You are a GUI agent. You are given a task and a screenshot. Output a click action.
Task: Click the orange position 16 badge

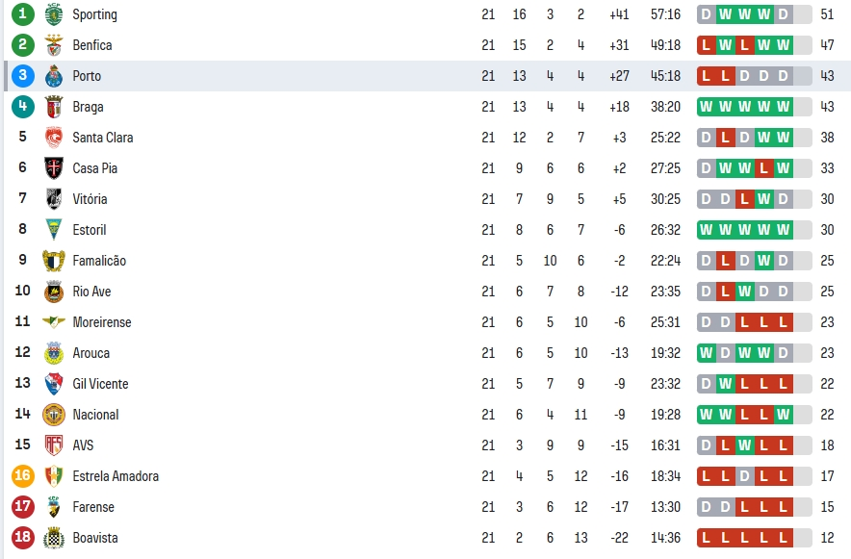[x=22, y=476]
